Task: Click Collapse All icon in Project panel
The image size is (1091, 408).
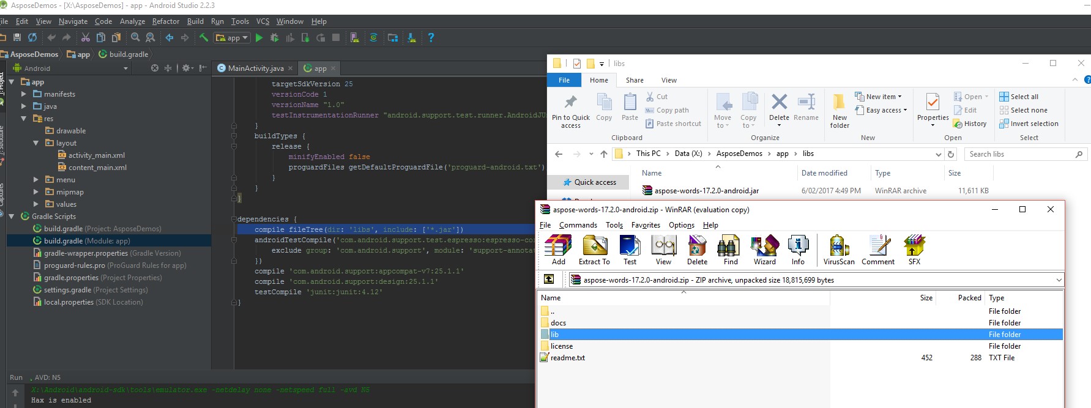Action: pos(168,68)
